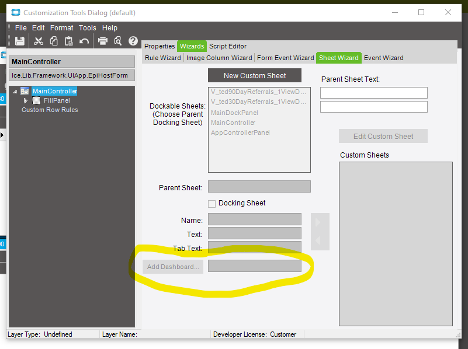Viewport: 468px width, 349px height.
Task: Select the Wizards tab
Action: [192, 46]
